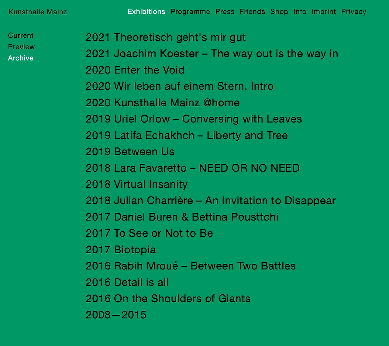Open 2016 On the Shoulders of Giants
This screenshot has width=389, height=346.
pos(168,299)
